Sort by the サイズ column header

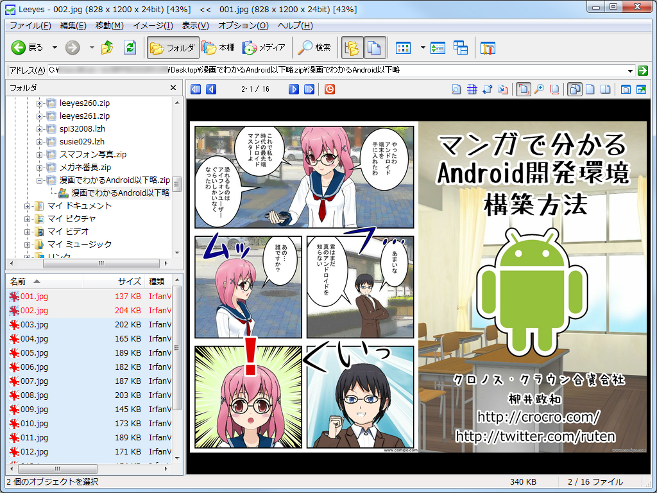pyautogui.click(x=114, y=281)
